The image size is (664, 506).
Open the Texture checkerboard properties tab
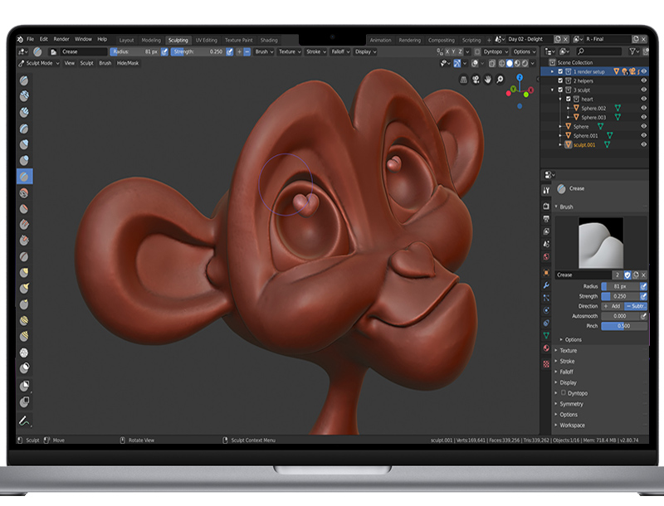[546, 364]
